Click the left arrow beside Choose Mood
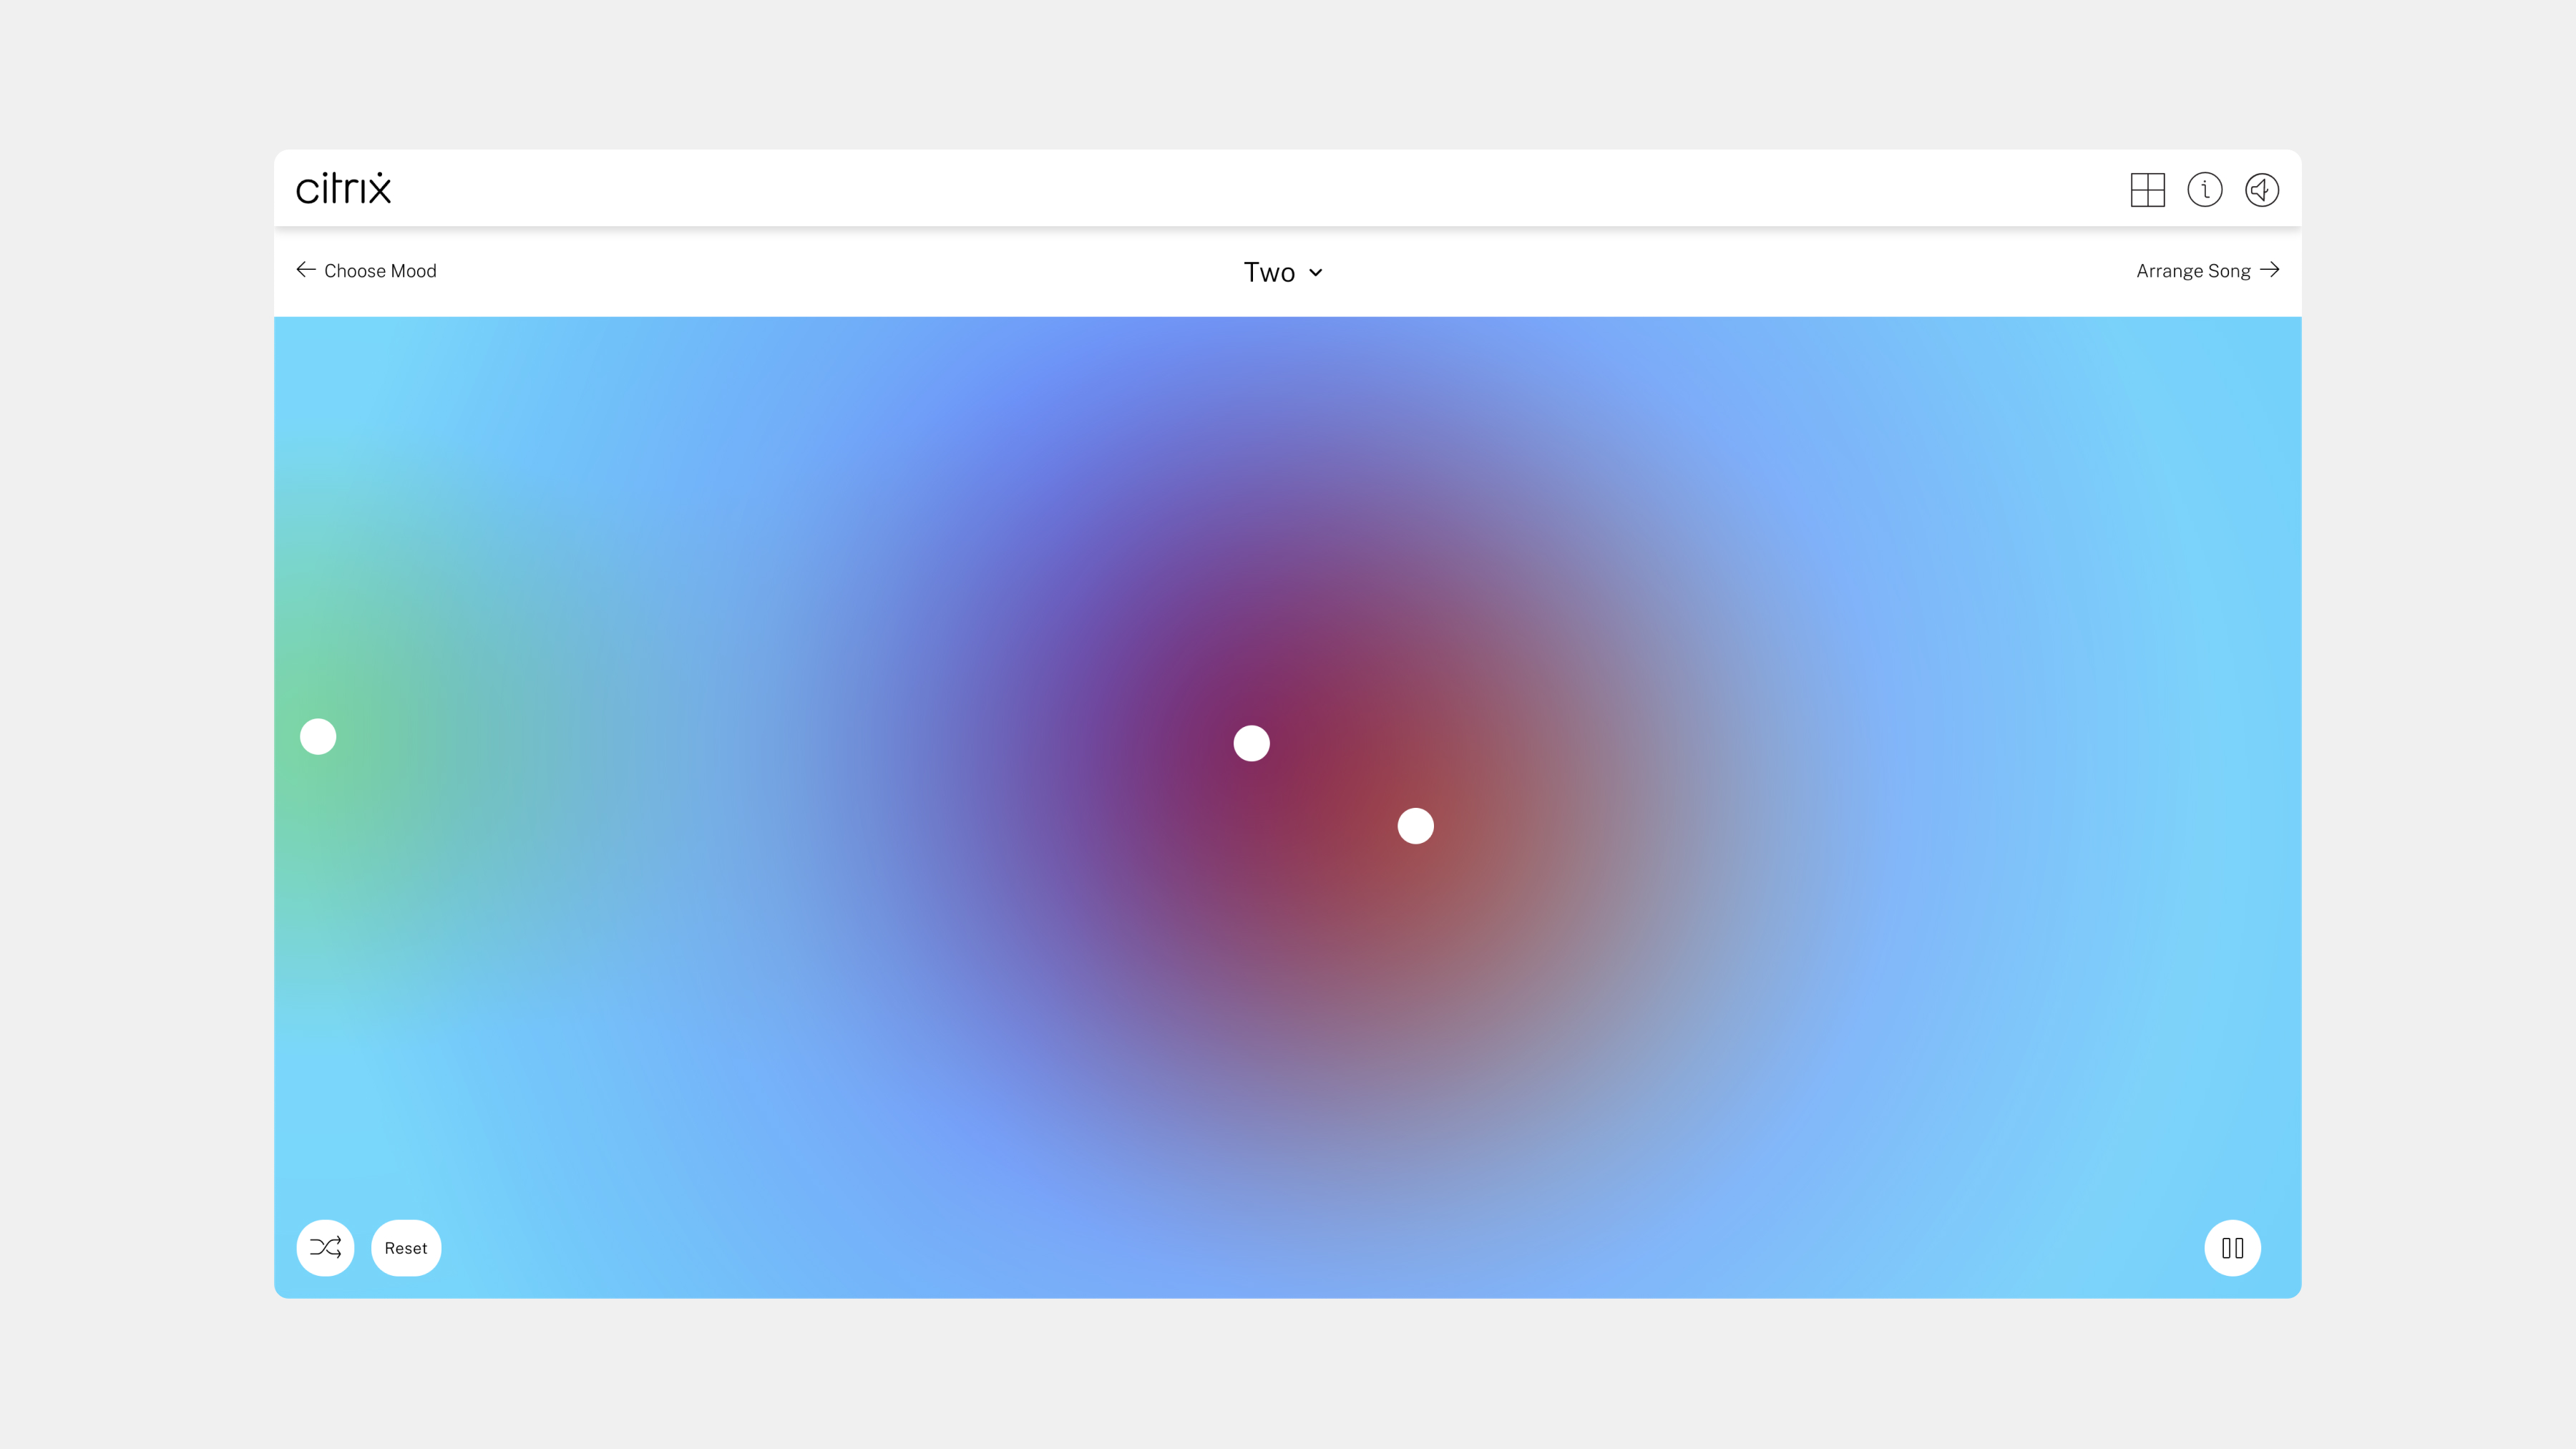The image size is (2576, 1449). pyautogui.click(x=306, y=270)
